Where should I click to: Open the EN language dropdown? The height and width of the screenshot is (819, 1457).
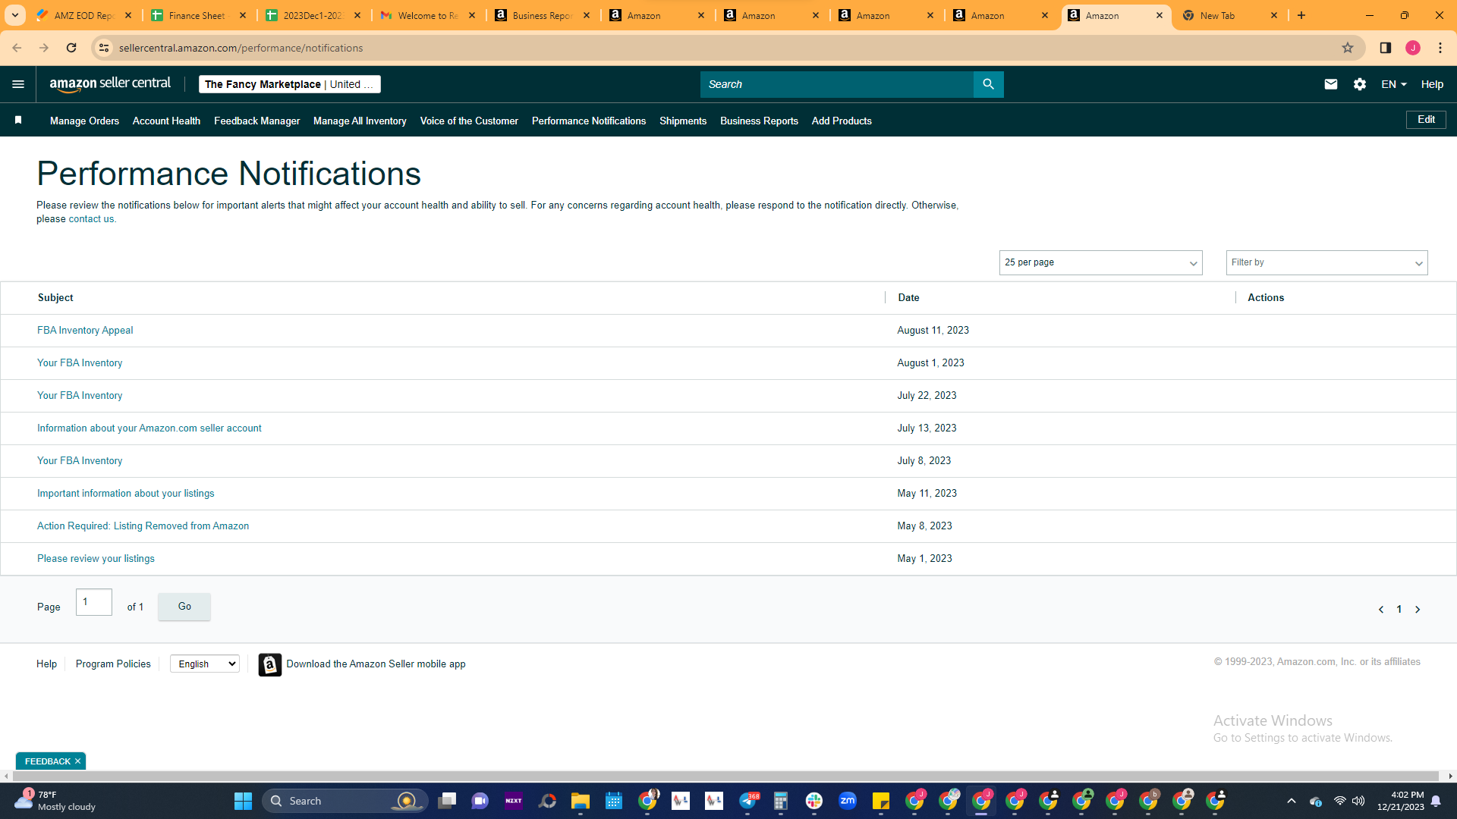tap(1394, 84)
